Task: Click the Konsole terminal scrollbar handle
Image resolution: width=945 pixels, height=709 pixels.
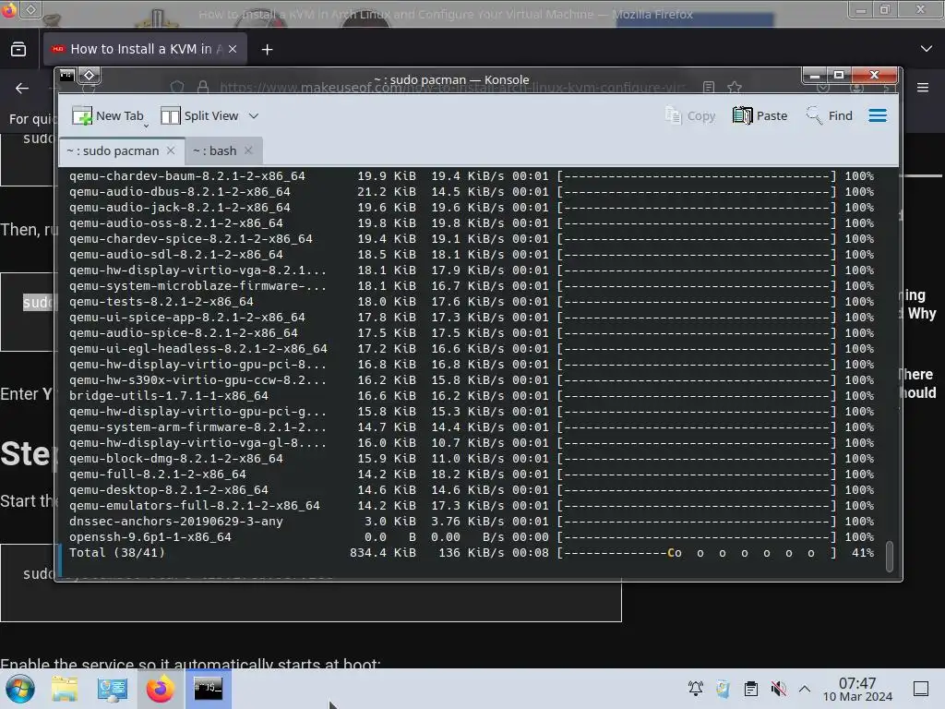Action: [x=889, y=556]
